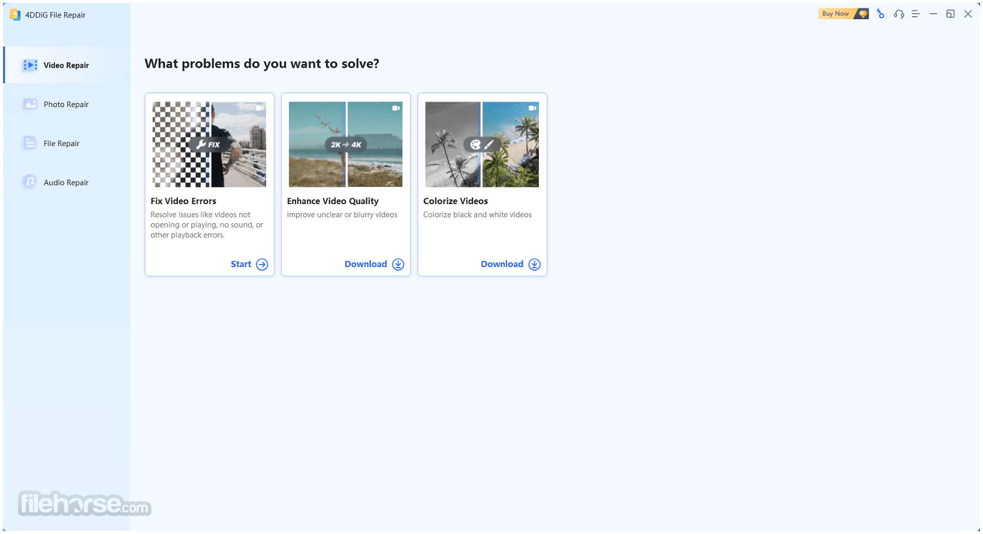Viewport: 983px width, 534px height.
Task: Switch to Photo Repair tab
Action: (x=66, y=104)
